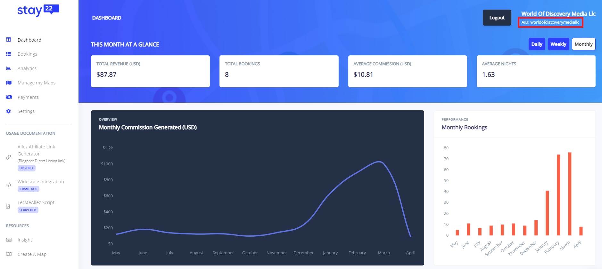Click the April bar in Monthly Bookings
Screen dimensions: 602x269
point(581,231)
